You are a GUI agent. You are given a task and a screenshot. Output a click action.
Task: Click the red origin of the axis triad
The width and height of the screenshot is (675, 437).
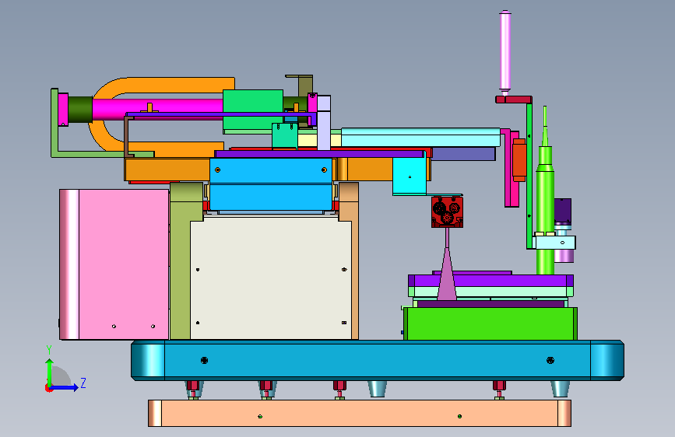[x=48, y=388]
